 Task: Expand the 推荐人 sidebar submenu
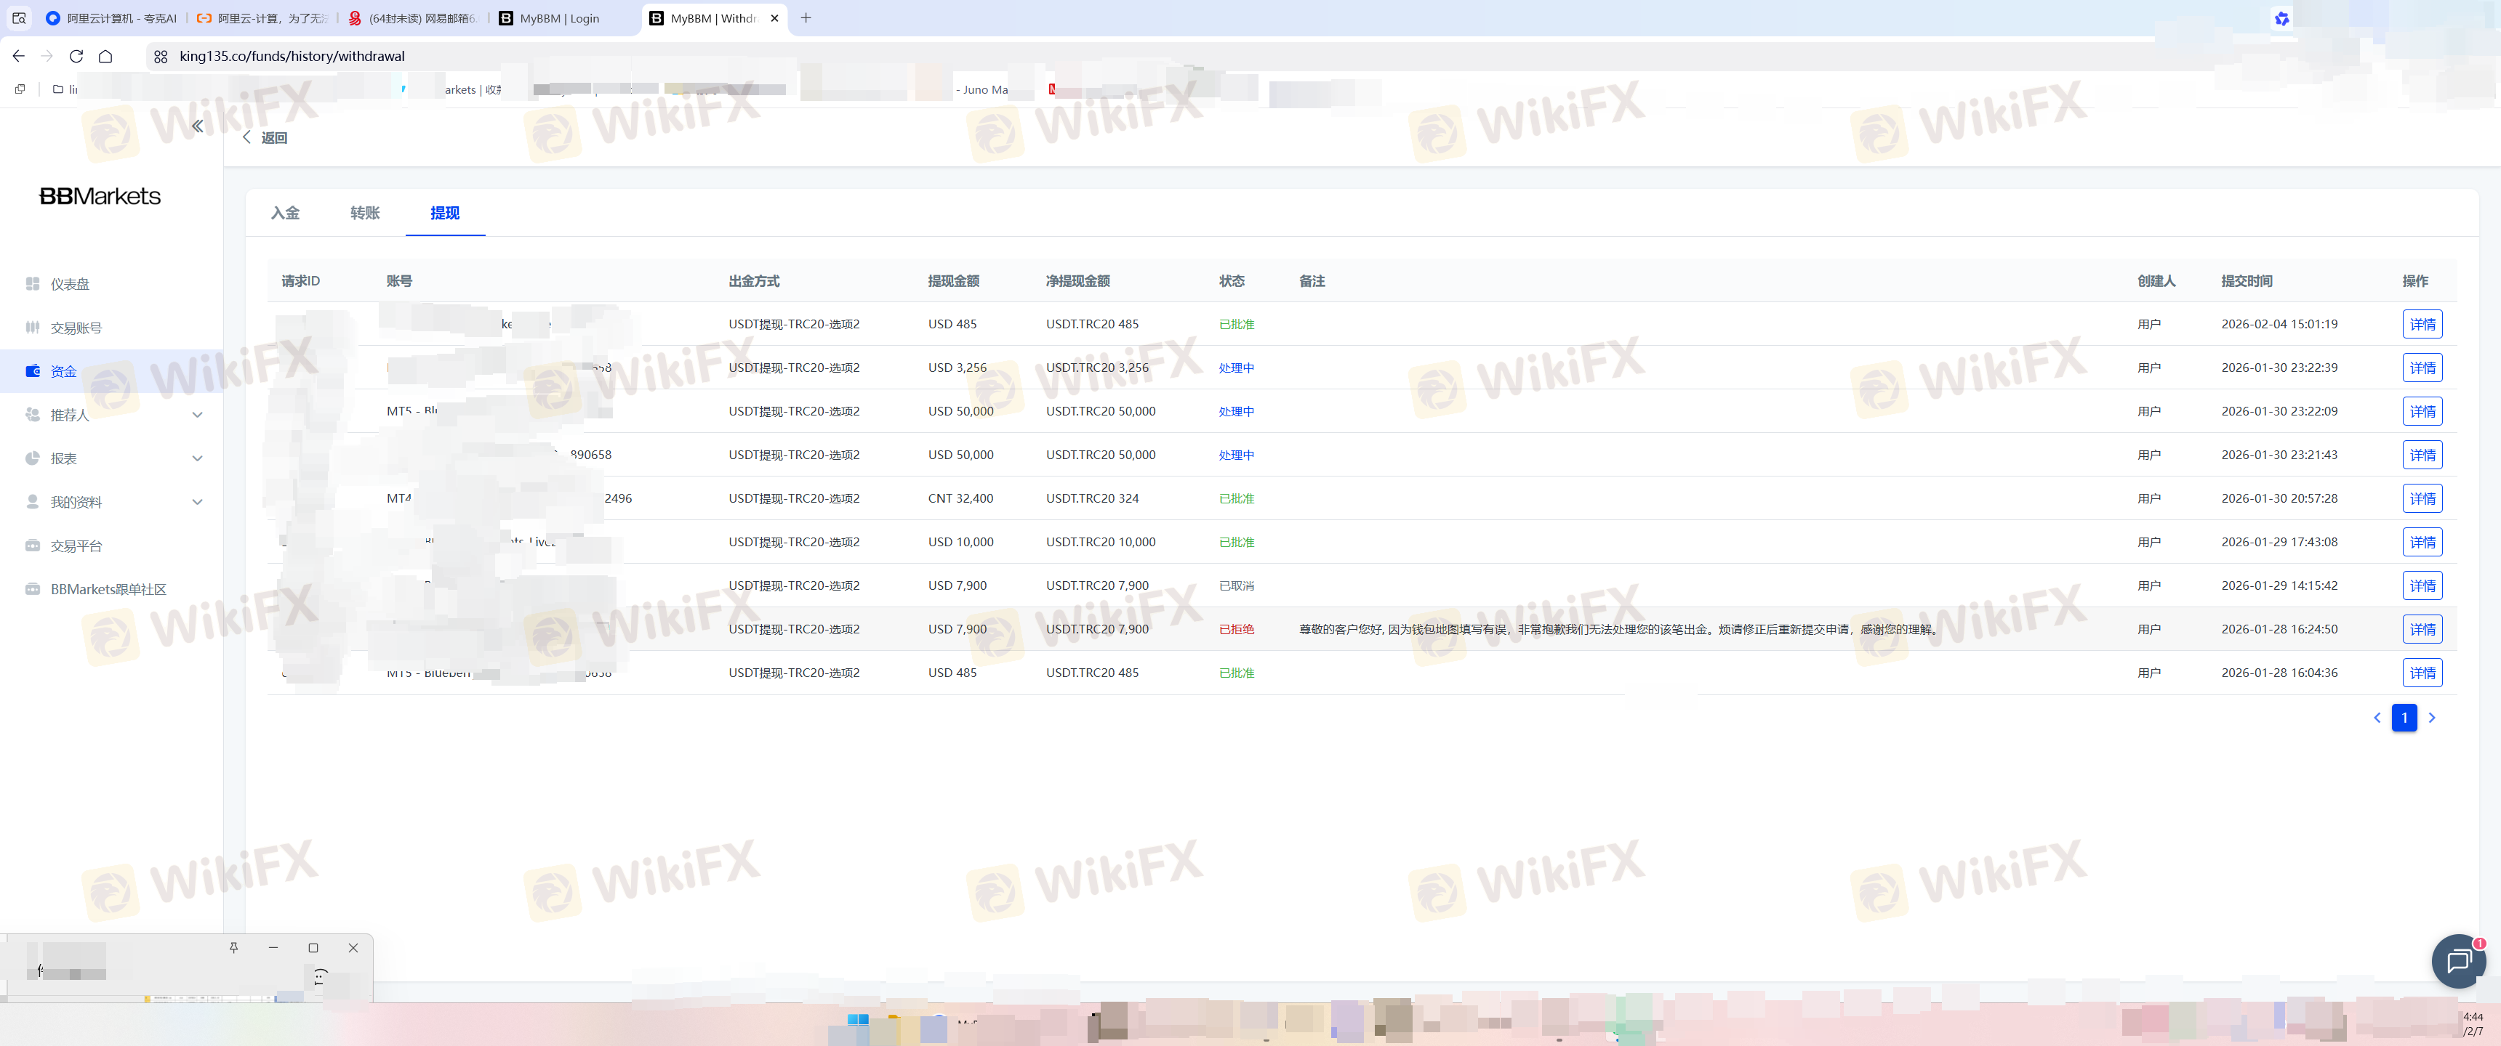point(197,415)
